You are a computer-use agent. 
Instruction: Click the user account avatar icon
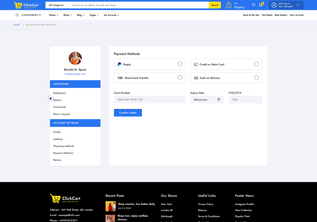(x=274, y=5)
